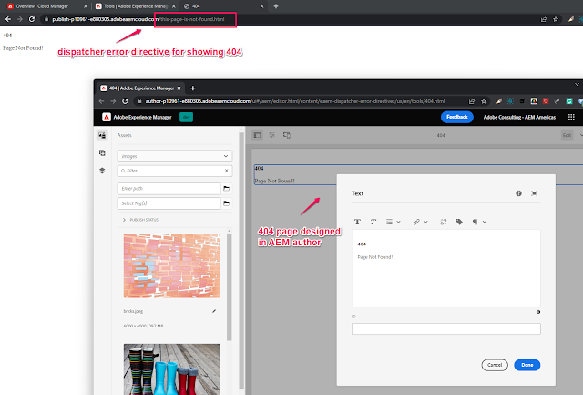
Task: Click the dev environment badge
Action: coord(186,117)
